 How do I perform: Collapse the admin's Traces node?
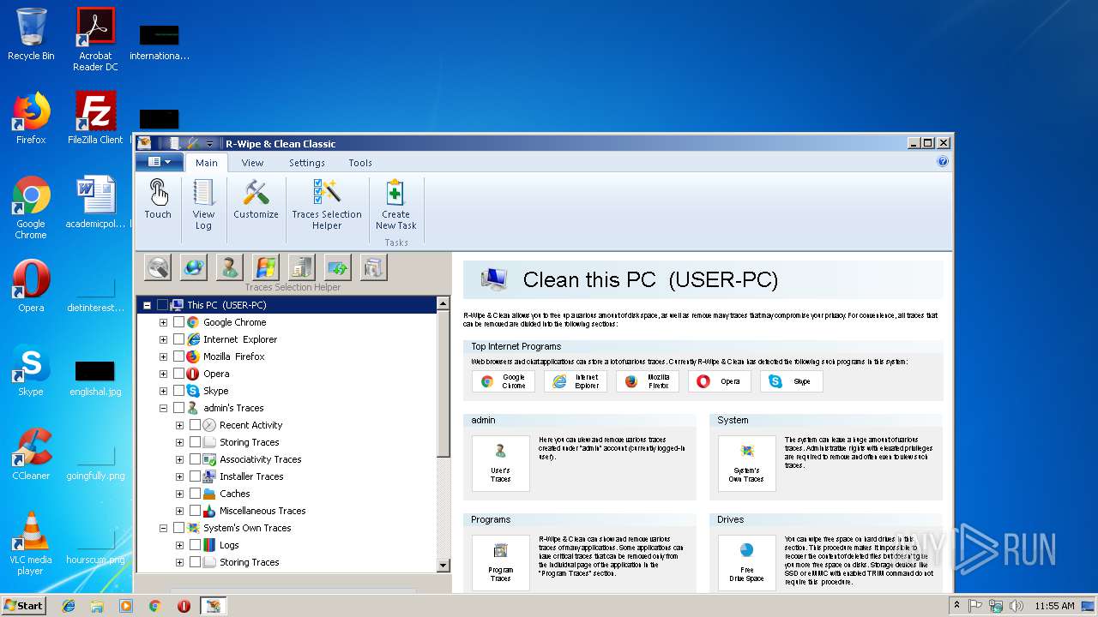point(163,408)
